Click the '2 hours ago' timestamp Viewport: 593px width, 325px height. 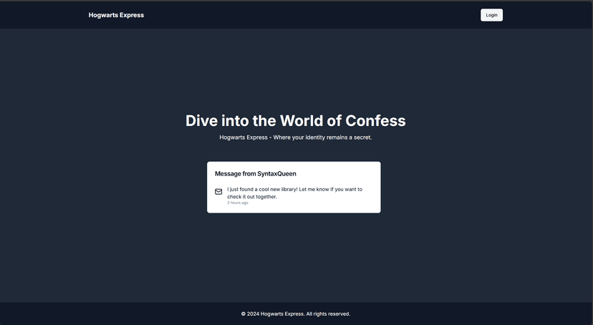238,203
